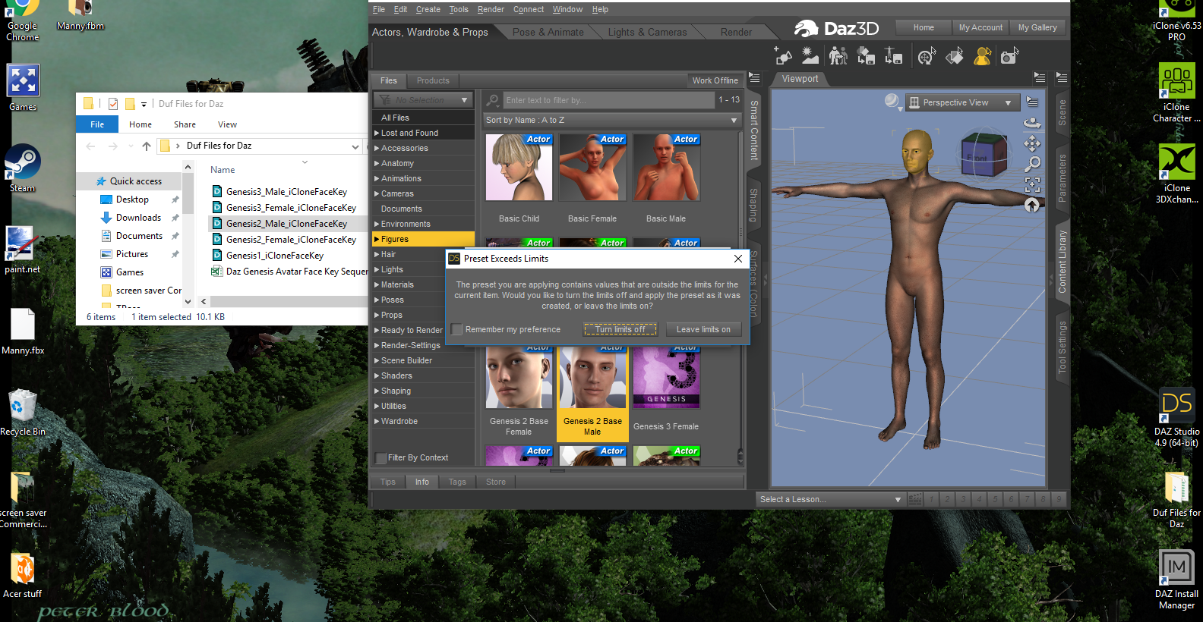This screenshot has width=1203, height=622.
Task: Click the Save Material Preset icon
Action: (x=866, y=56)
